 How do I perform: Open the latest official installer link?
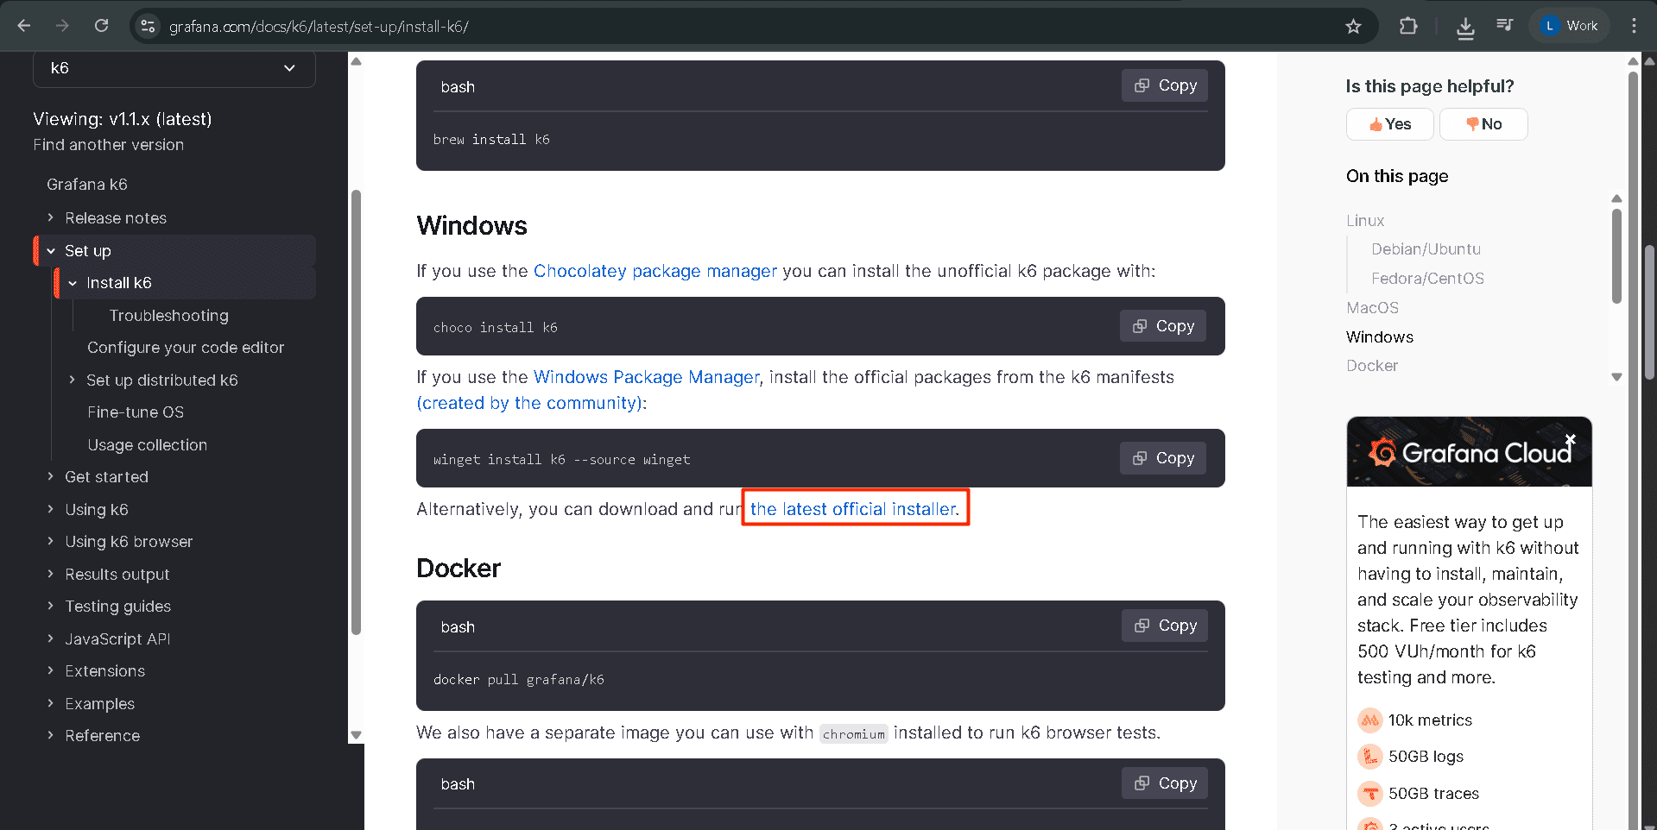[x=853, y=508]
